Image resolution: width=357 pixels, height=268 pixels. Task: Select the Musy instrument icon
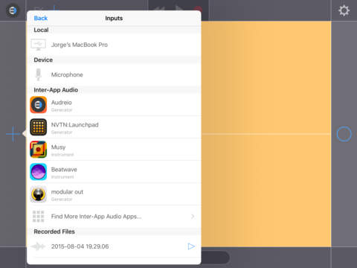pyautogui.click(x=39, y=150)
